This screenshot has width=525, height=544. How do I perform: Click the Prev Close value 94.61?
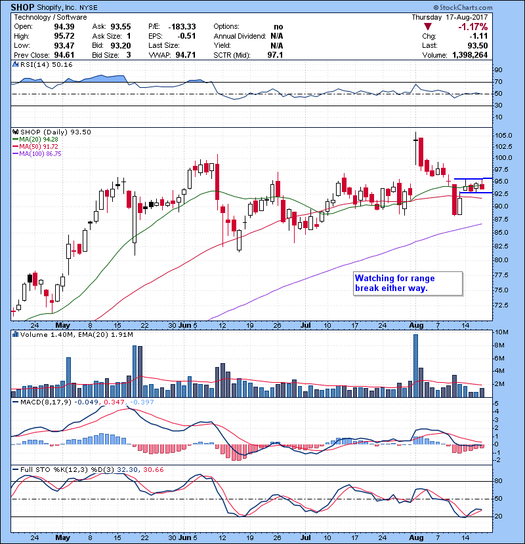(64, 55)
